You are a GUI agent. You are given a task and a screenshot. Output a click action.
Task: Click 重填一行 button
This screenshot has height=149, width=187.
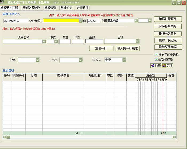[101, 48]
